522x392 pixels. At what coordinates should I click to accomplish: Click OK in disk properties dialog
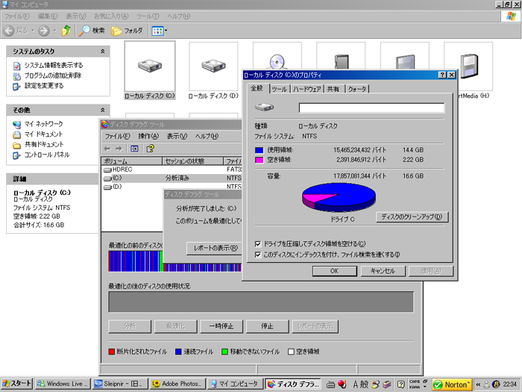(x=335, y=271)
